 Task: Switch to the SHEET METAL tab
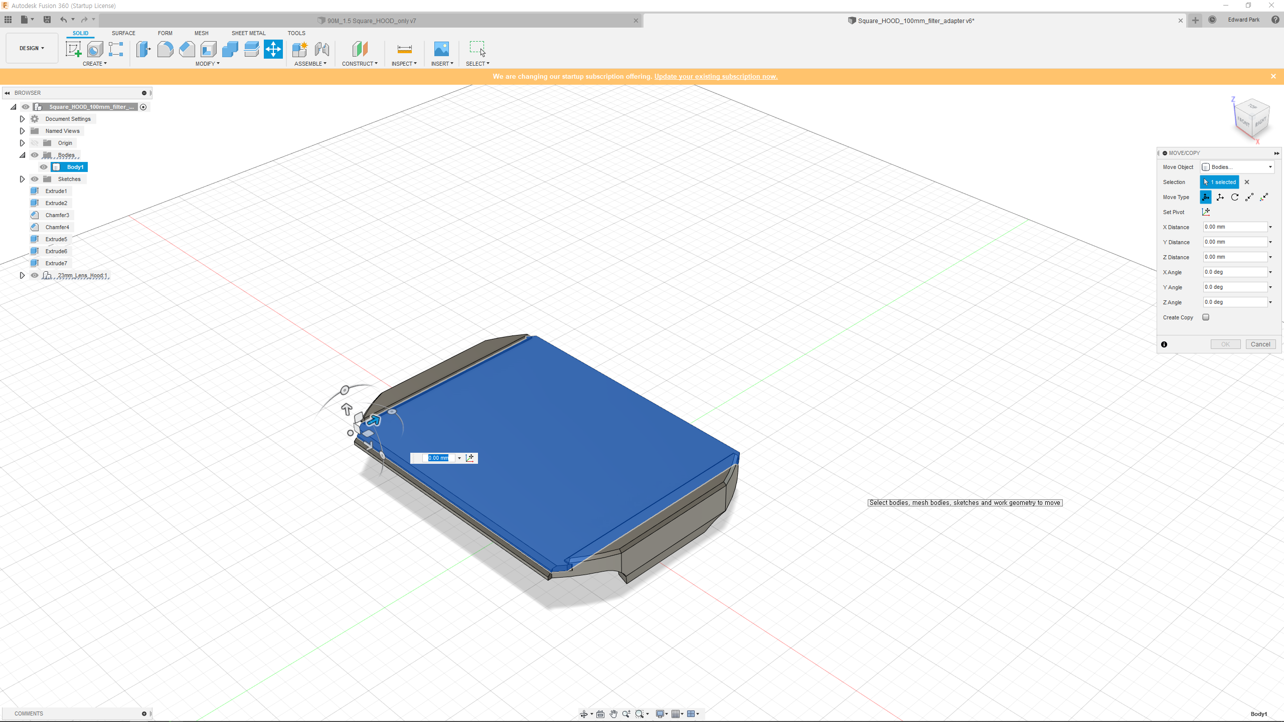tap(248, 33)
